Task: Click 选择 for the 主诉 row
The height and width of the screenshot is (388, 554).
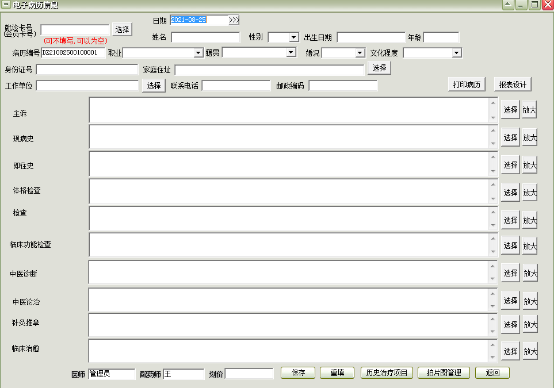Action: 510,110
